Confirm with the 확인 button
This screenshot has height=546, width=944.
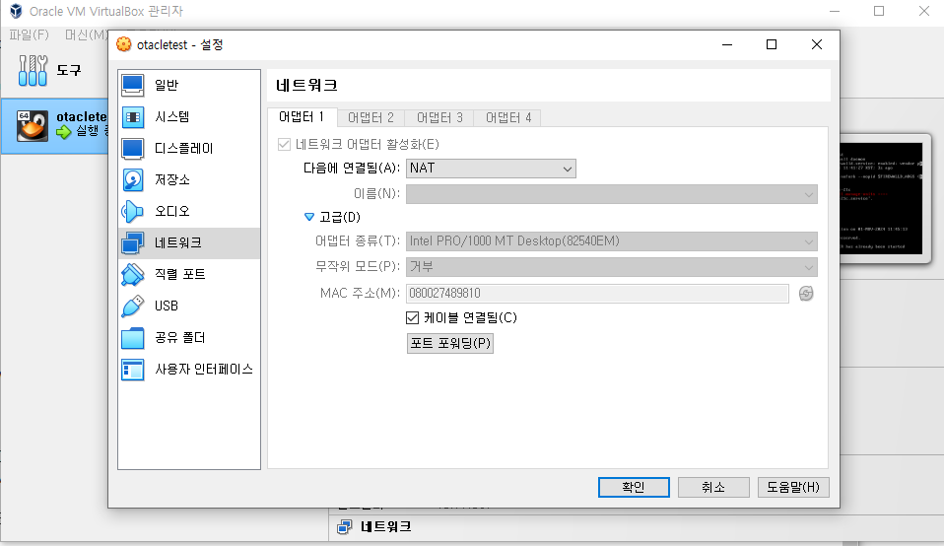634,487
